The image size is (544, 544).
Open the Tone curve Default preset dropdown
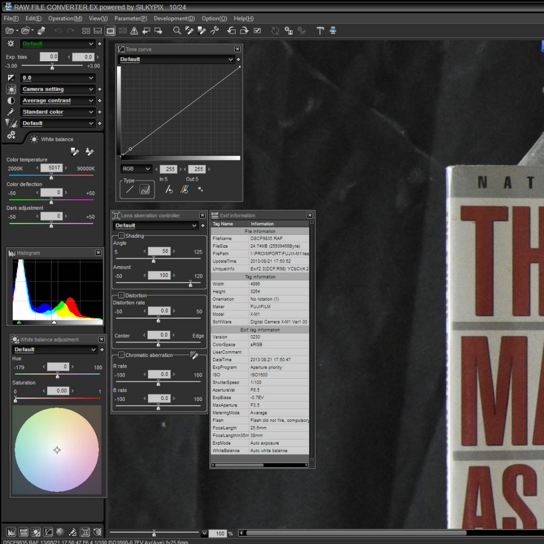176,59
